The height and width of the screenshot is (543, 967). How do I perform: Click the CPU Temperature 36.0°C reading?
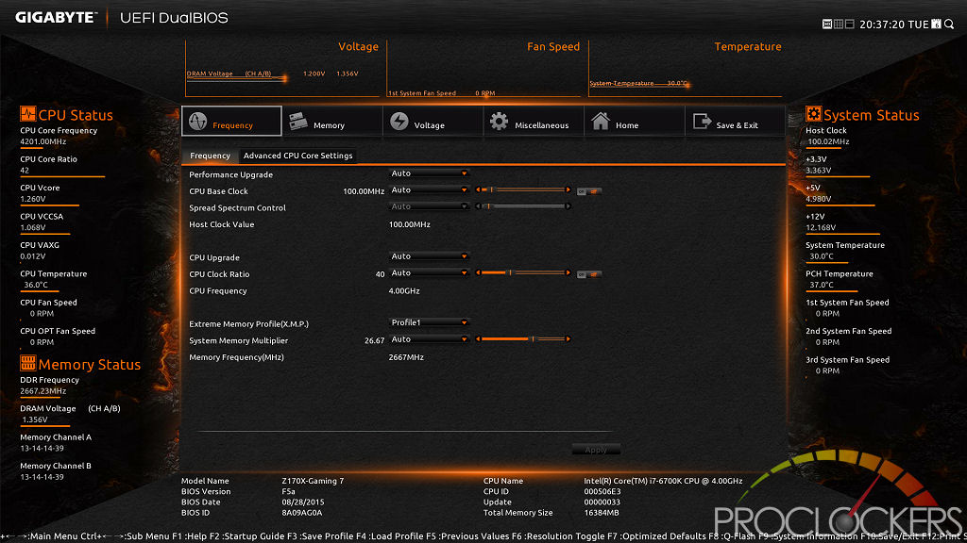[x=36, y=285]
